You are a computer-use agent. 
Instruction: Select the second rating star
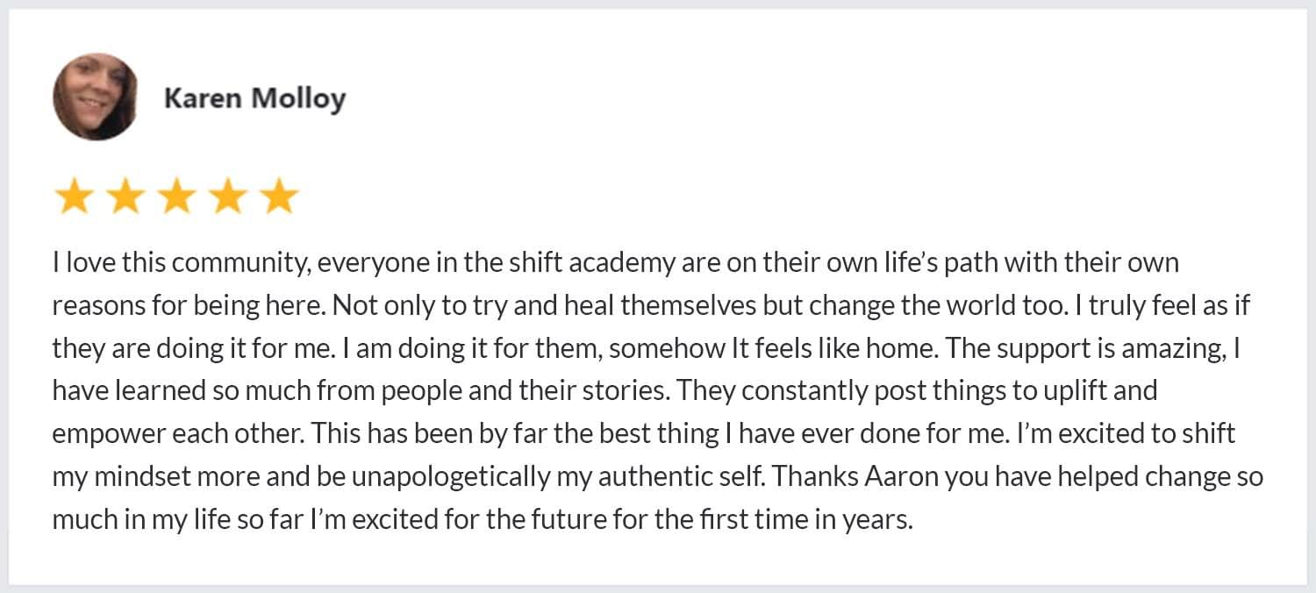click(x=125, y=196)
